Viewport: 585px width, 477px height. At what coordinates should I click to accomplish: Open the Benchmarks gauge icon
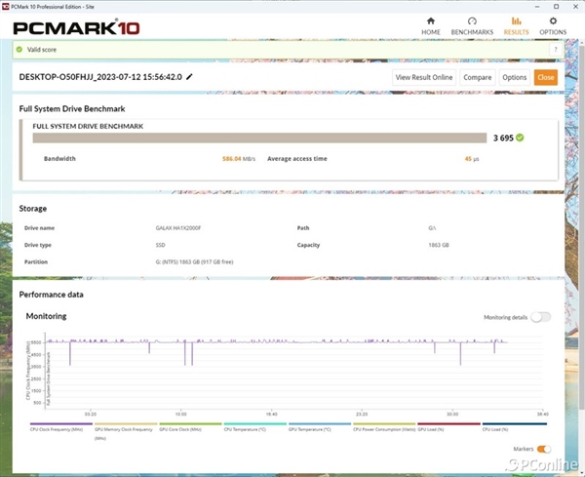472,20
